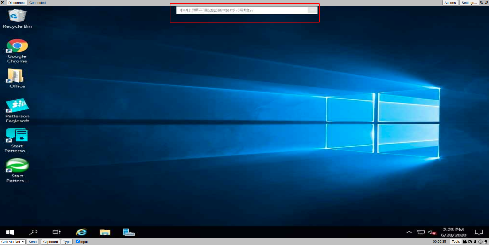The height and width of the screenshot is (245, 489).
Task: Open the Windows Start menu
Action: (10, 232)
